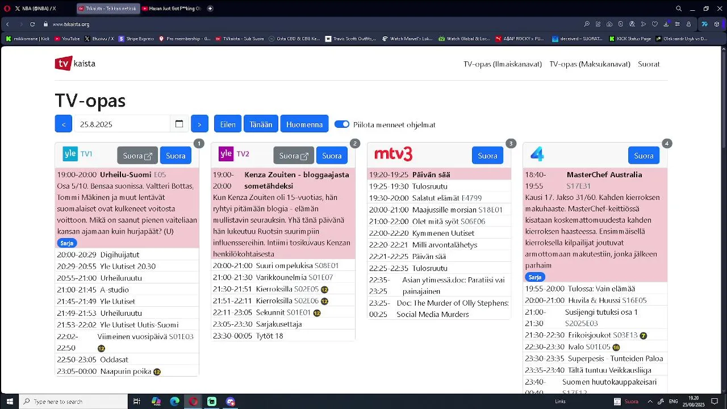The image size is (727, 409).
Task: Click the date field showing 25.8.2025
Action: click(x=123, y=124)
